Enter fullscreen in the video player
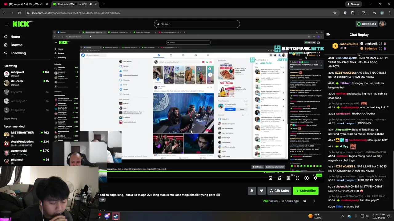Screen dimensions: 394x221 pyautogui.click(x=297, y=178)
